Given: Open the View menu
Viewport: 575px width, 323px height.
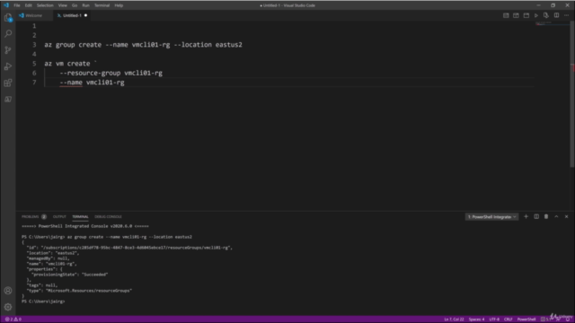Looking at the screenshot, I should click(63, 5).
